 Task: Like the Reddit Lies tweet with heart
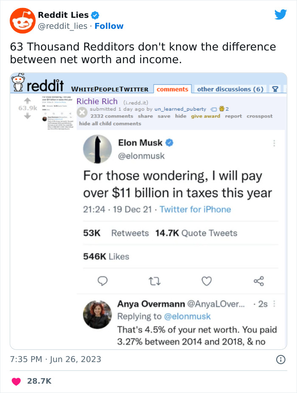click(x=16, y=382)
